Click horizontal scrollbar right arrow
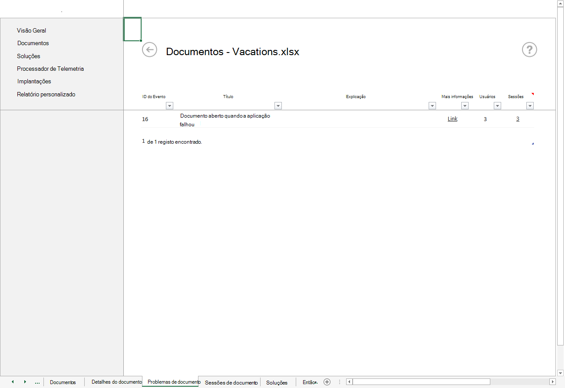The image size is (565, 388). tap(552, 382)
